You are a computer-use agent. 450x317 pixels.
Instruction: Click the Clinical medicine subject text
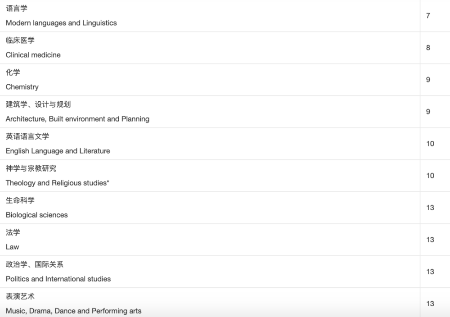click(x=33, y=55)
